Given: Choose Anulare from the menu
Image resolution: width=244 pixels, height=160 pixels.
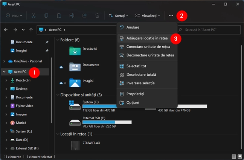Looking at the screenshot, I should pos(147,27).
